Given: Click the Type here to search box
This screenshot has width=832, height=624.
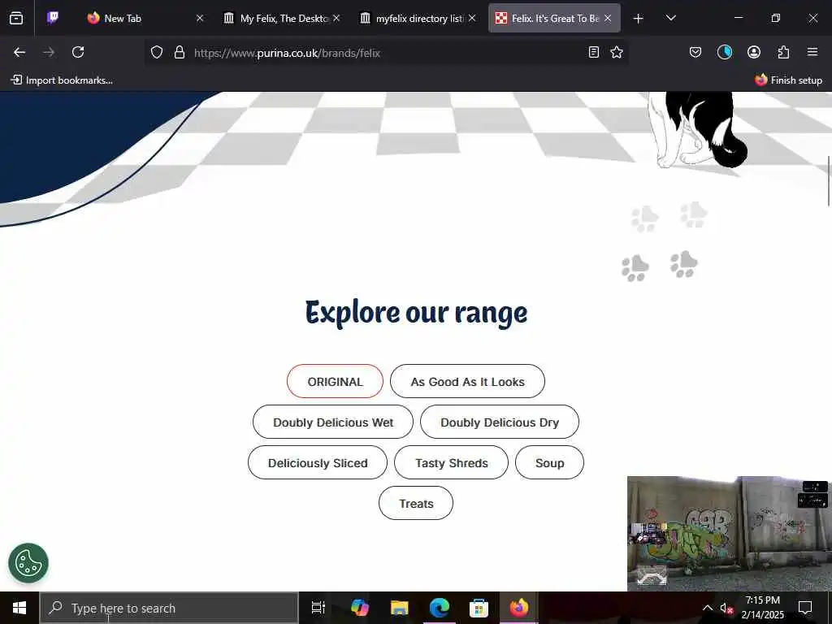Looking at the screenshot, I should 170,608.
